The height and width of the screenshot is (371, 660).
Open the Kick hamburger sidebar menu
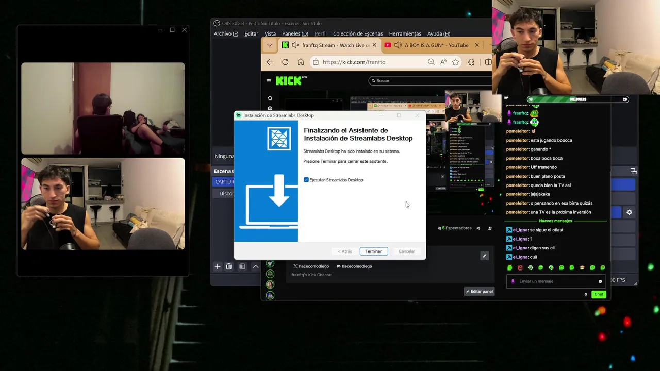(269, 81)
